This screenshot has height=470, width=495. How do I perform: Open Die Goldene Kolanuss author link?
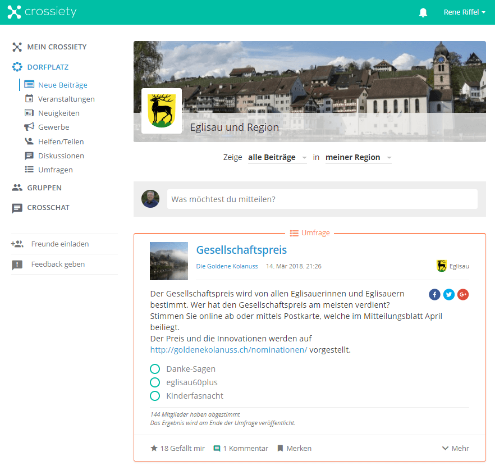point(227,266)
